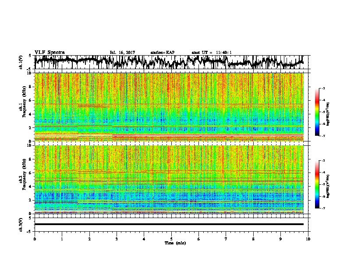This screenshot has width=347, height=268.
Task: Click the "station=KAP" header label
Action: tap(163, 53)
